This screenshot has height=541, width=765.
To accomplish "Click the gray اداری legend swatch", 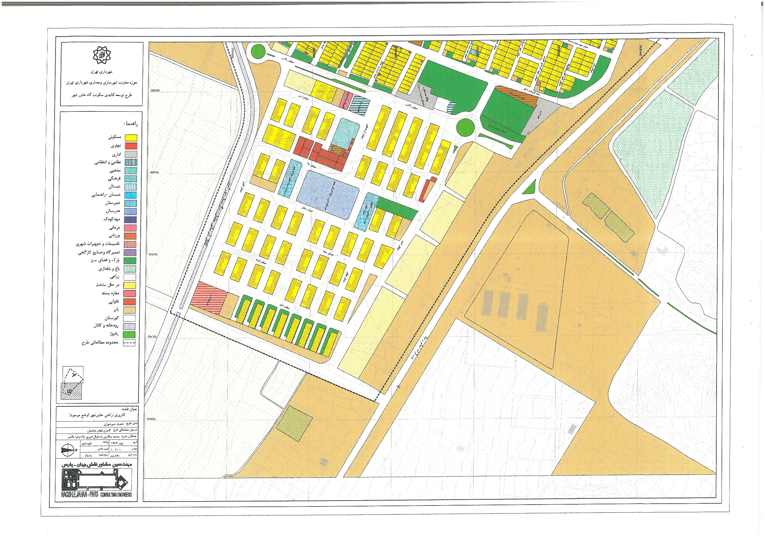I will pyautogui.click(x=131, y=154).
